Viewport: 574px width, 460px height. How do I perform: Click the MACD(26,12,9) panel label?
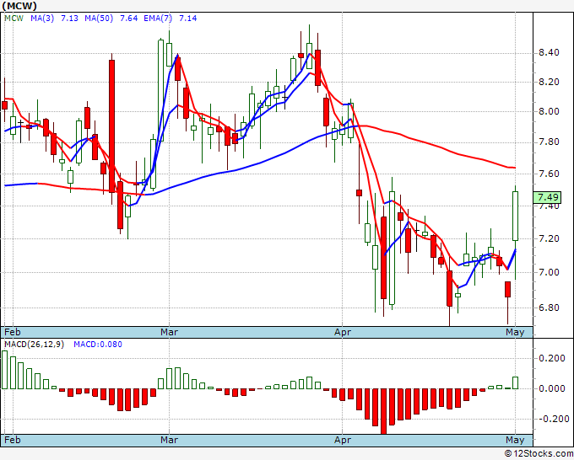[x=34, y=345]
